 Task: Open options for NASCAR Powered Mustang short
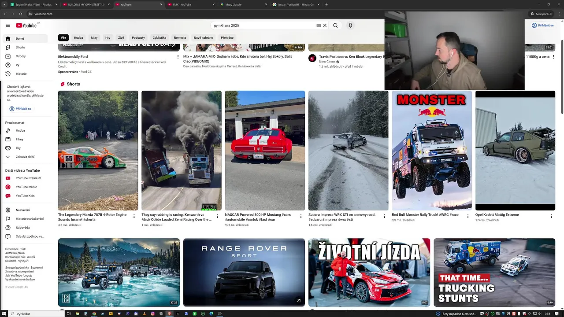[x=301, y=216]
